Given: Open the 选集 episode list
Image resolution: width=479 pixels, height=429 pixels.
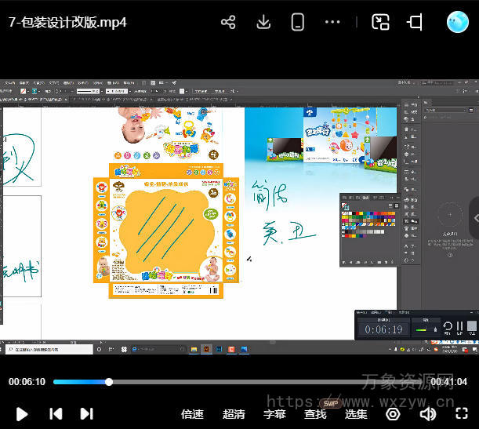Looking at the screenshot, I should (356, 413).
